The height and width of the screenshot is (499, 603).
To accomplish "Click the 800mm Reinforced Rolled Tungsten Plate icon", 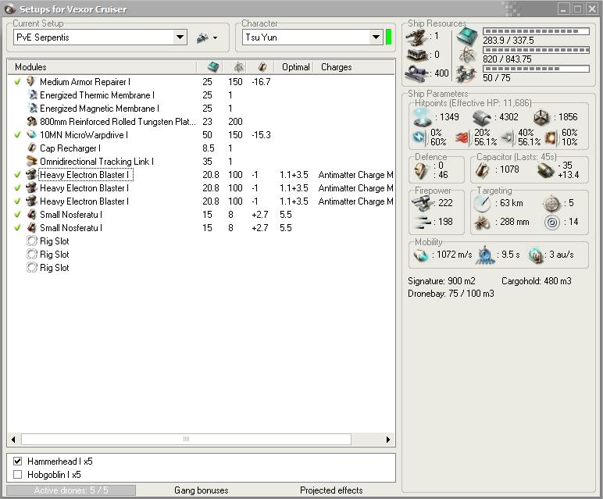I will click(x=31, y=122).
